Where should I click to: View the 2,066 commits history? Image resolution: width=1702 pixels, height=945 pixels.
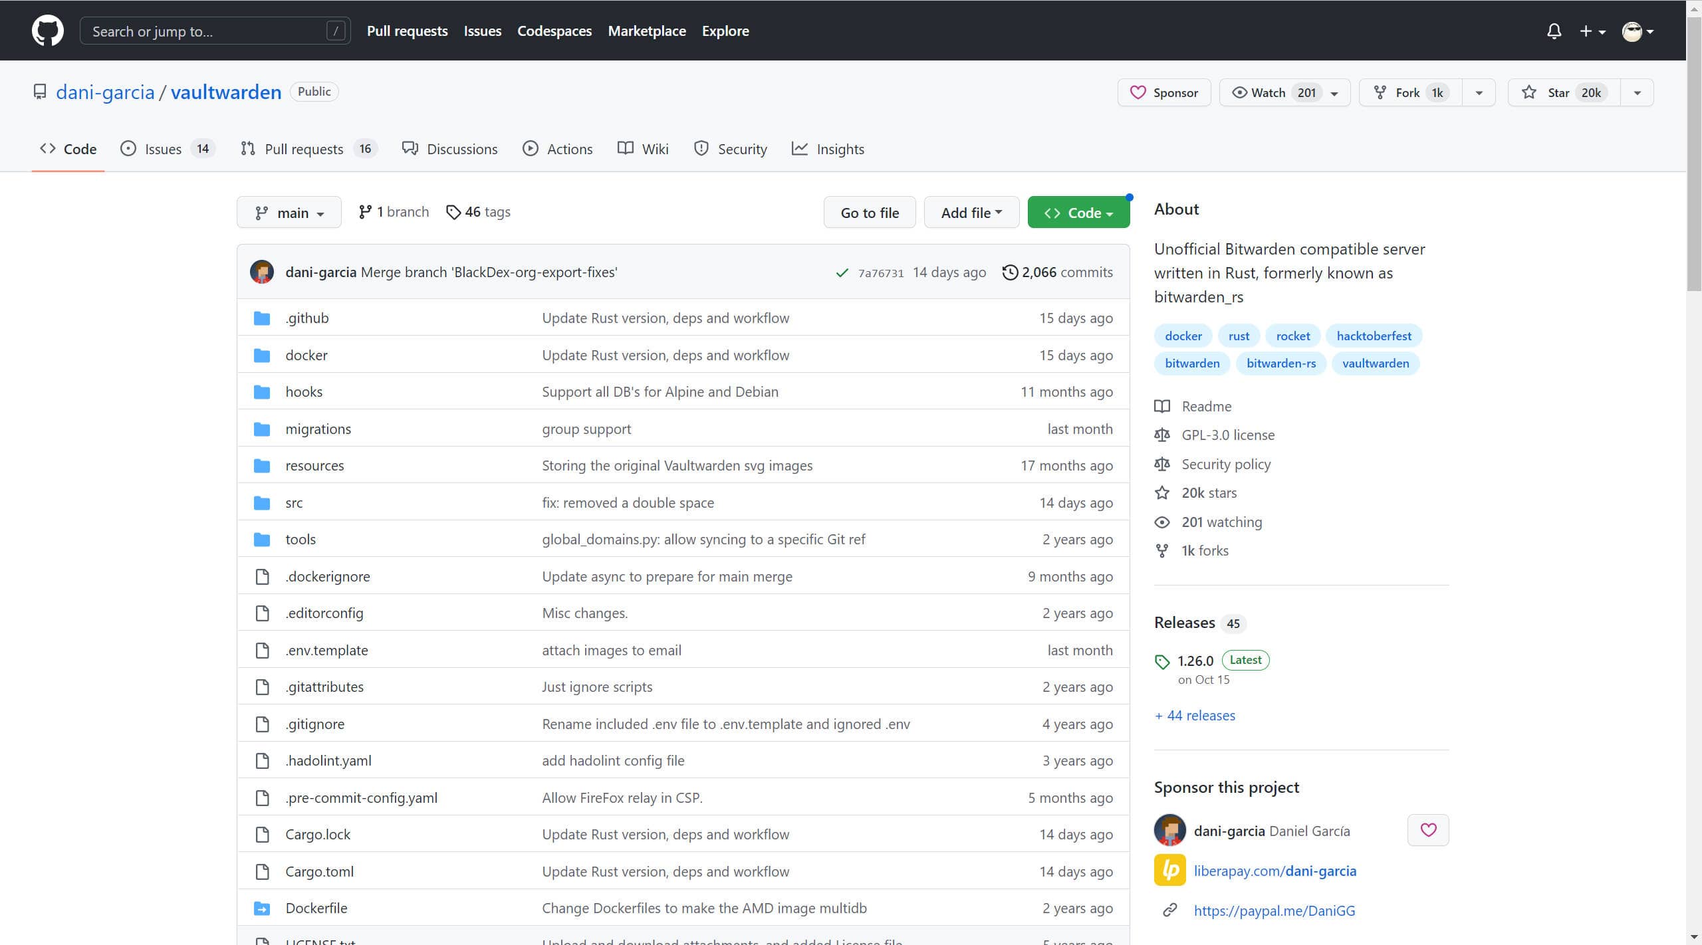click(x=1058, y=272)
